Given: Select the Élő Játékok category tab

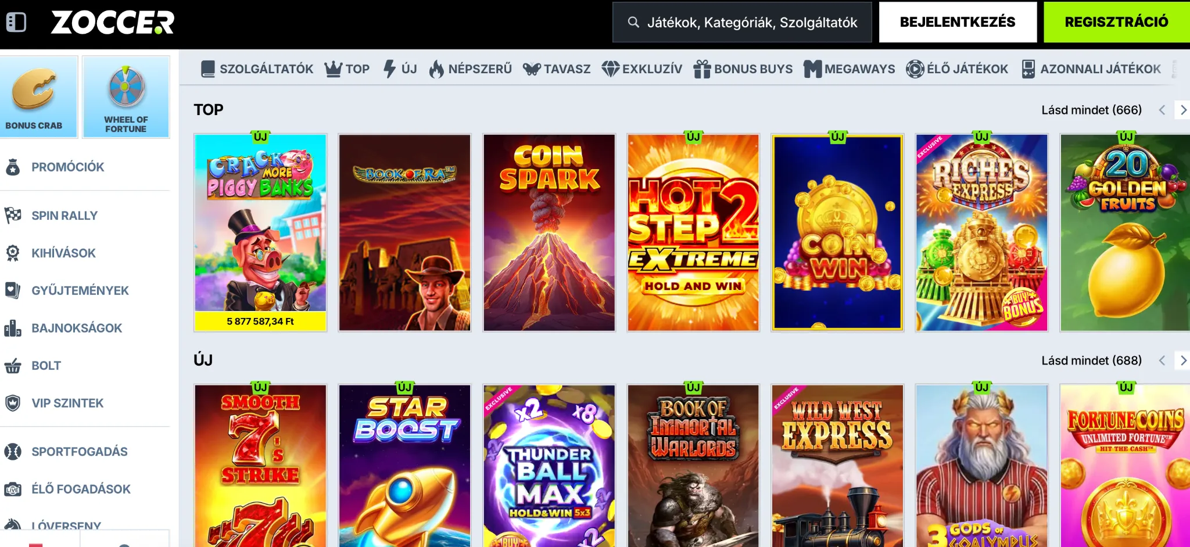Looking at the screenshot, I should [x=957, y=69].
